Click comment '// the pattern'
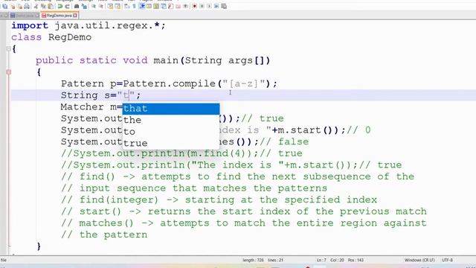The height and width of the screenshot is (268, 476). (x=104, y=234)
